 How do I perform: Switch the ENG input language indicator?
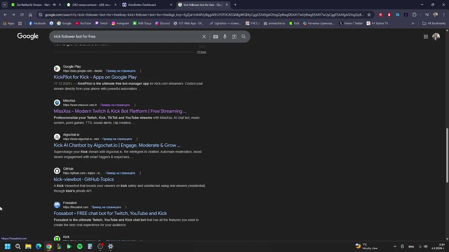pos(411,246)
